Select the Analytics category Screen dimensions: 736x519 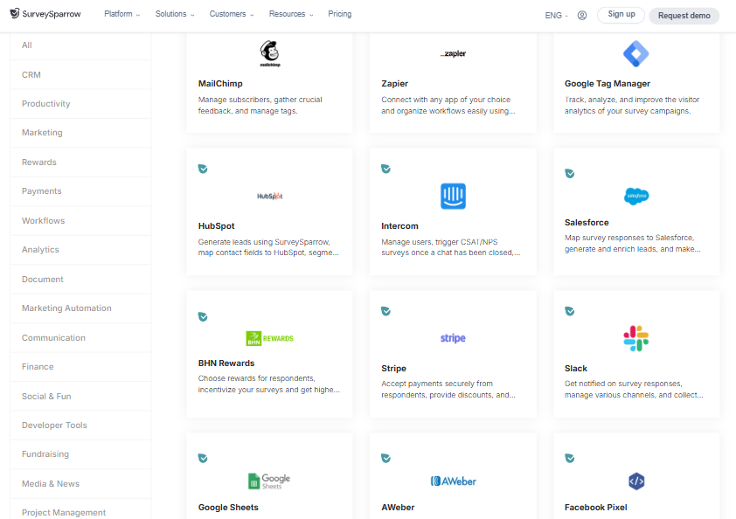(80, 250)
